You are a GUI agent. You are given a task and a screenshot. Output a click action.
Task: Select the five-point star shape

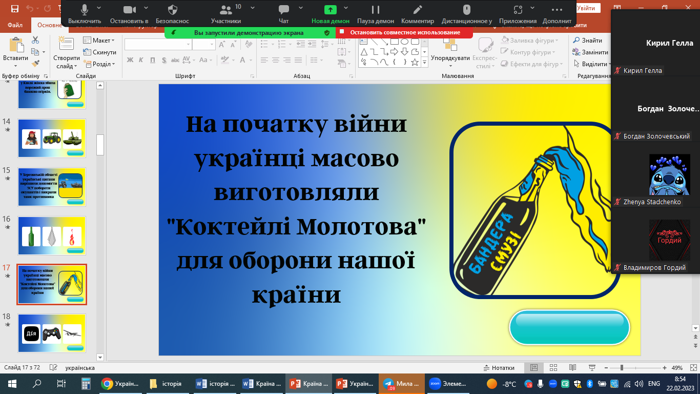click(415, 62)
